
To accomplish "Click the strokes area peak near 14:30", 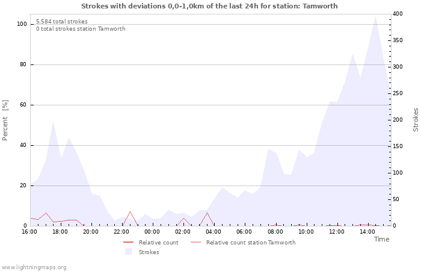I will coord(375,17).
